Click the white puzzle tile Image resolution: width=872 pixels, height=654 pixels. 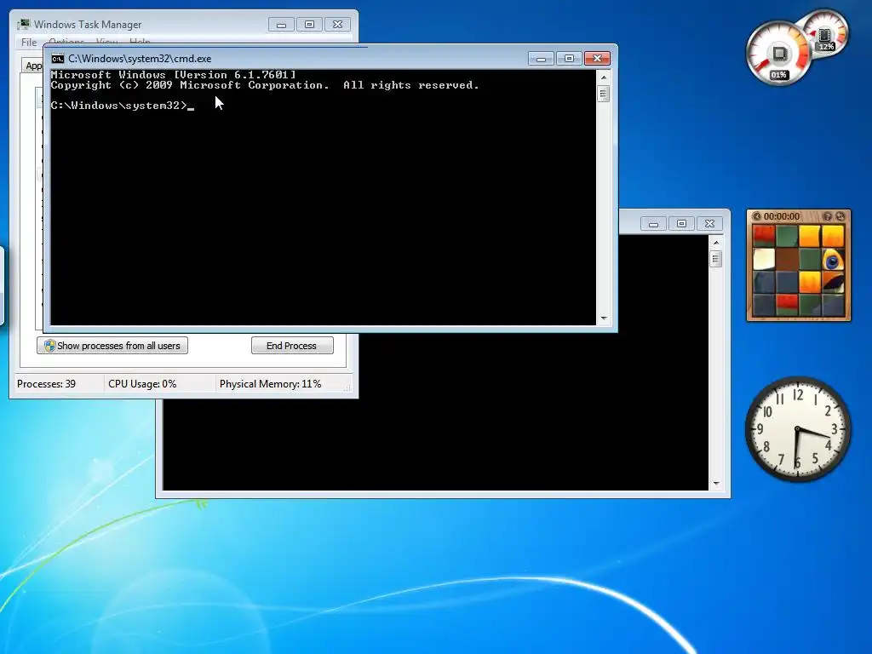click(764, 259)
